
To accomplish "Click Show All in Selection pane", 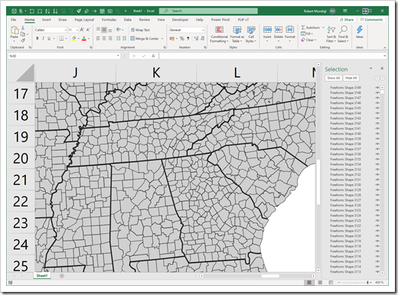I will pos(334,78).
